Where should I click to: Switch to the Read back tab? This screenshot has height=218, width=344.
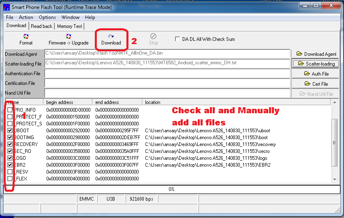(41, 26)
